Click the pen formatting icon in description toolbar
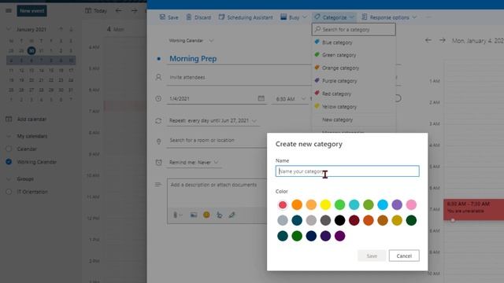The image size is (504, 283). [x=232, y=215]
